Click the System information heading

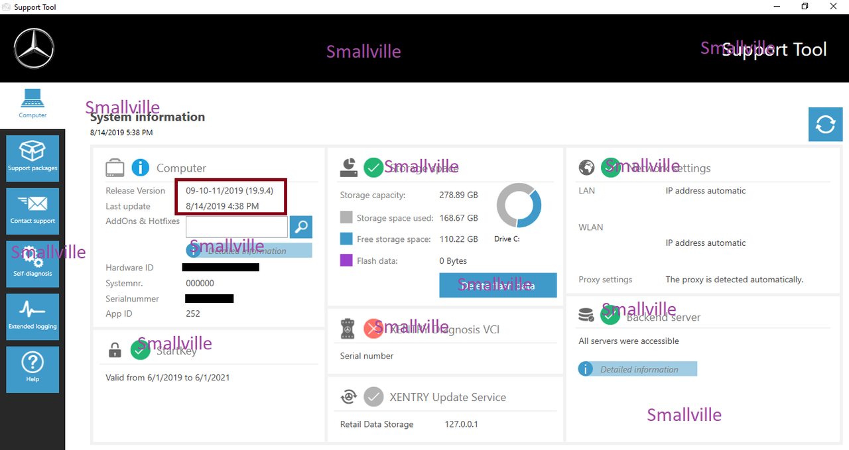[x=147, y=117]
